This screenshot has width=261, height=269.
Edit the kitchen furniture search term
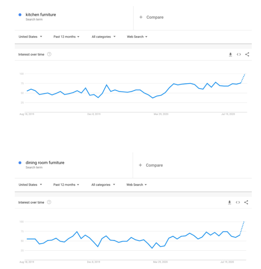[x=41, y=15]
